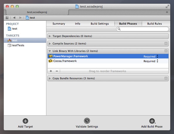Click Add Target button
Screen dimensions: 174x134
(26, 123)
